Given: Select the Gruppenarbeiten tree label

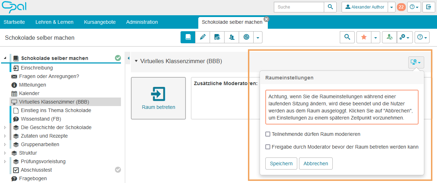Looking at the screenshot, I should 40,144.
